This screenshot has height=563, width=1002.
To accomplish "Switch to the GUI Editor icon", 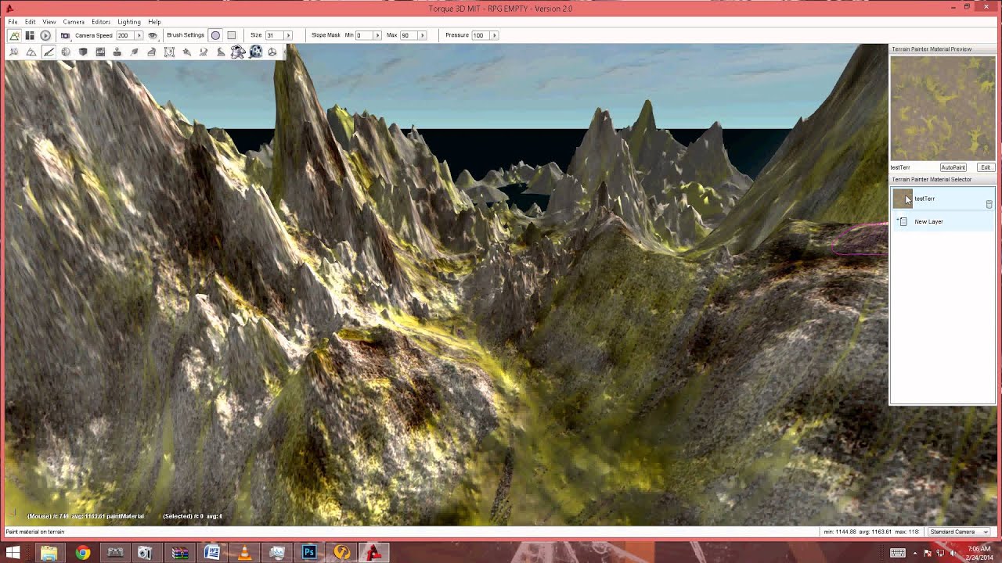I will [30, 35].
